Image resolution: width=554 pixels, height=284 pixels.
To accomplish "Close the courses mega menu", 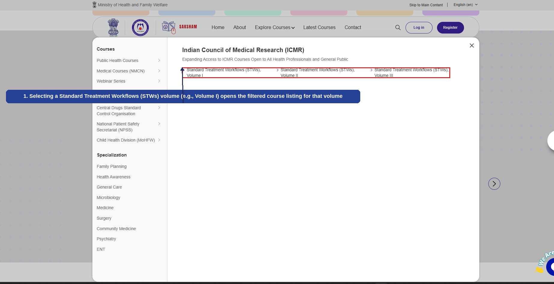I will pyautogui.click(x=472, y=45).
